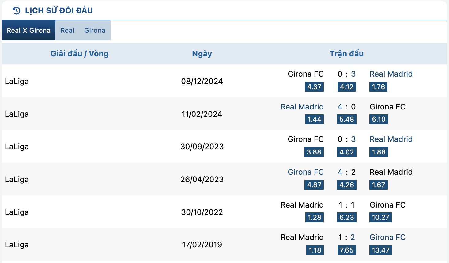Select the 7.65 odds box
Screen dimensions: 449x263
coord(347,250)
